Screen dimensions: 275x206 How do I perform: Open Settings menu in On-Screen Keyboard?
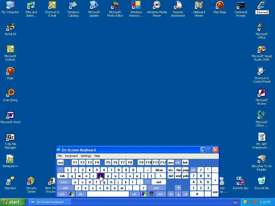[86, 156]
